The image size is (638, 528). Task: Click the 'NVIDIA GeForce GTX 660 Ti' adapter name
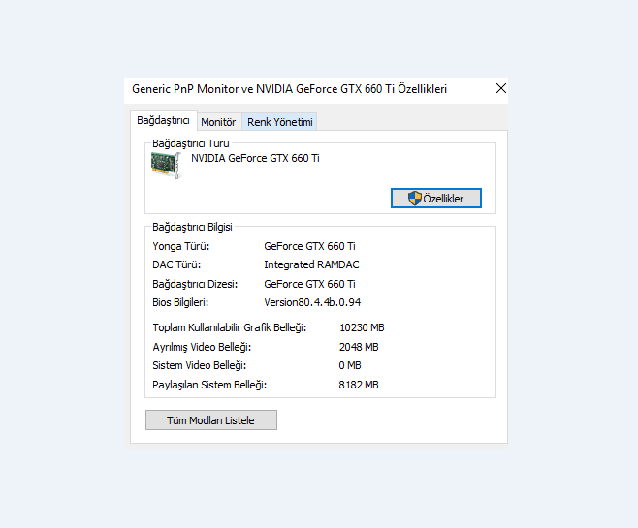pos(255,158)
